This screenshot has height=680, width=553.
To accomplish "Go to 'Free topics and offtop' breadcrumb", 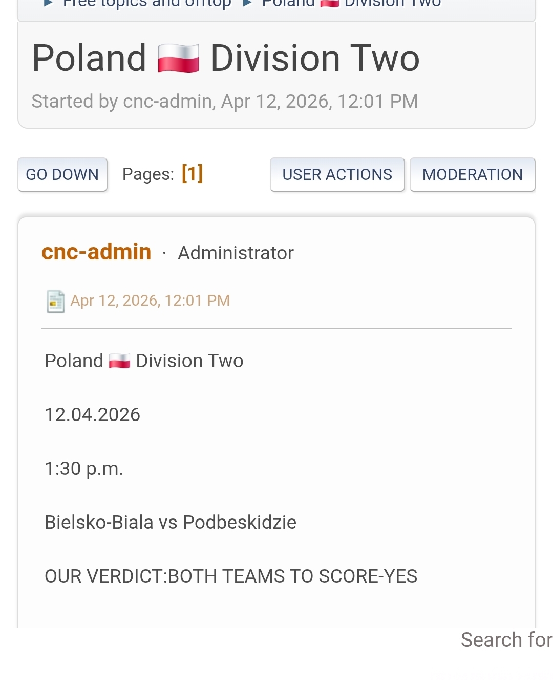I will pos(147,4).
